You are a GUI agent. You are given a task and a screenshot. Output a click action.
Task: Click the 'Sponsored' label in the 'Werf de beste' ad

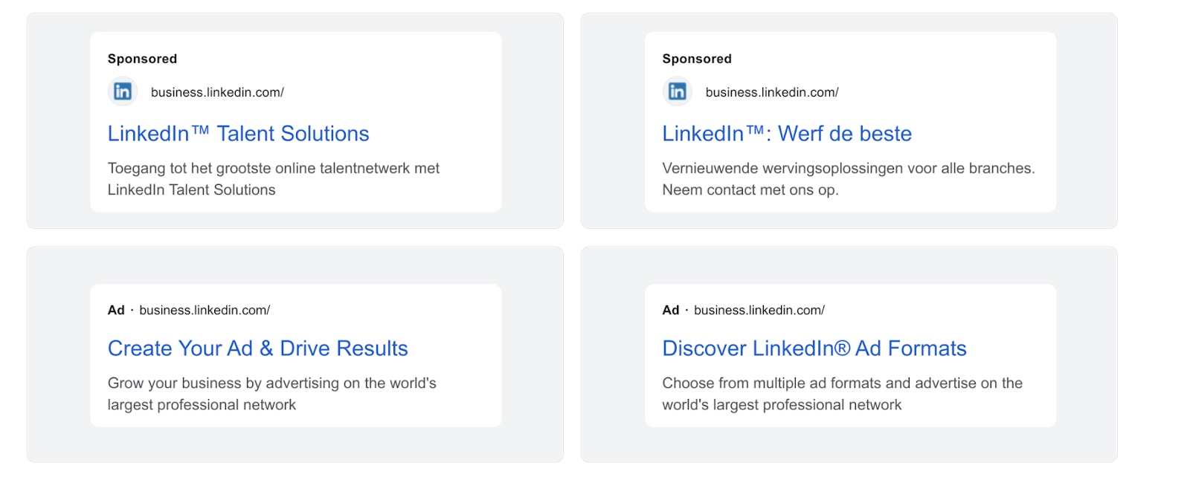(x=697, y=59)
